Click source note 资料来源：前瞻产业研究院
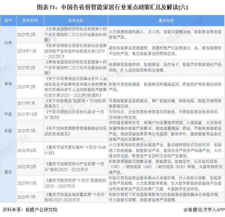The image size is (225, 217). (x=30, y=210)
